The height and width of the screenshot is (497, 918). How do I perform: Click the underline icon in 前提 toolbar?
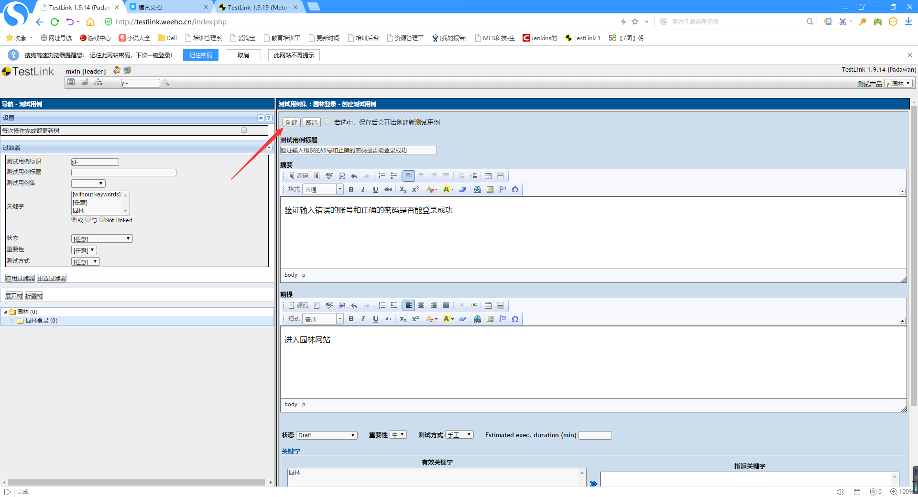click(375, 319)
